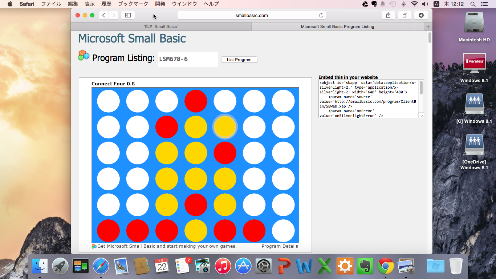Reload the smallbasic.com page

coord(321,15)
